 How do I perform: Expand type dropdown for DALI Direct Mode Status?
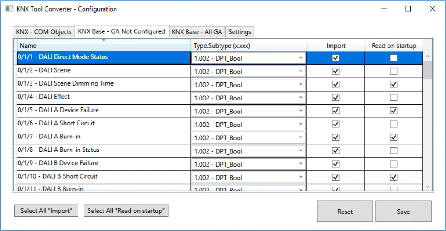click(x=301, y=58)
